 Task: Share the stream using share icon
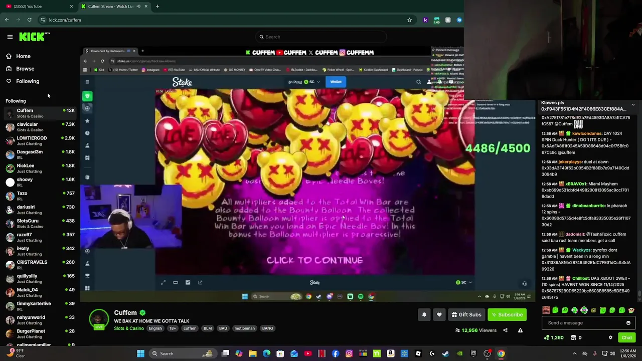[505, 330]
